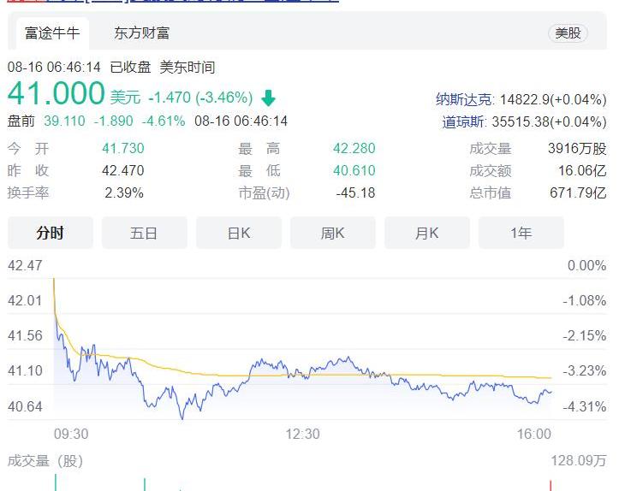Select the 周K chart view

click(x=333, y=233)
